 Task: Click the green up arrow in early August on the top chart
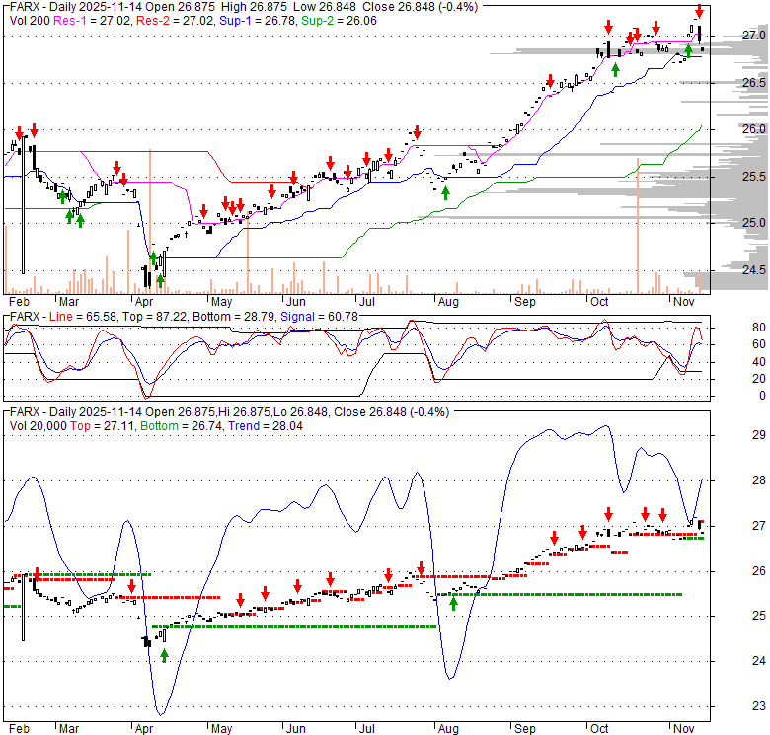point(445,192)
